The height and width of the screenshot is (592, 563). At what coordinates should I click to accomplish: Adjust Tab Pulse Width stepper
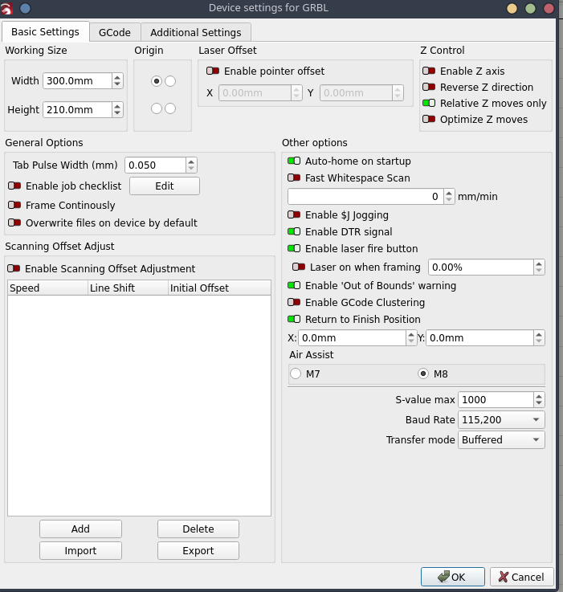191,165
